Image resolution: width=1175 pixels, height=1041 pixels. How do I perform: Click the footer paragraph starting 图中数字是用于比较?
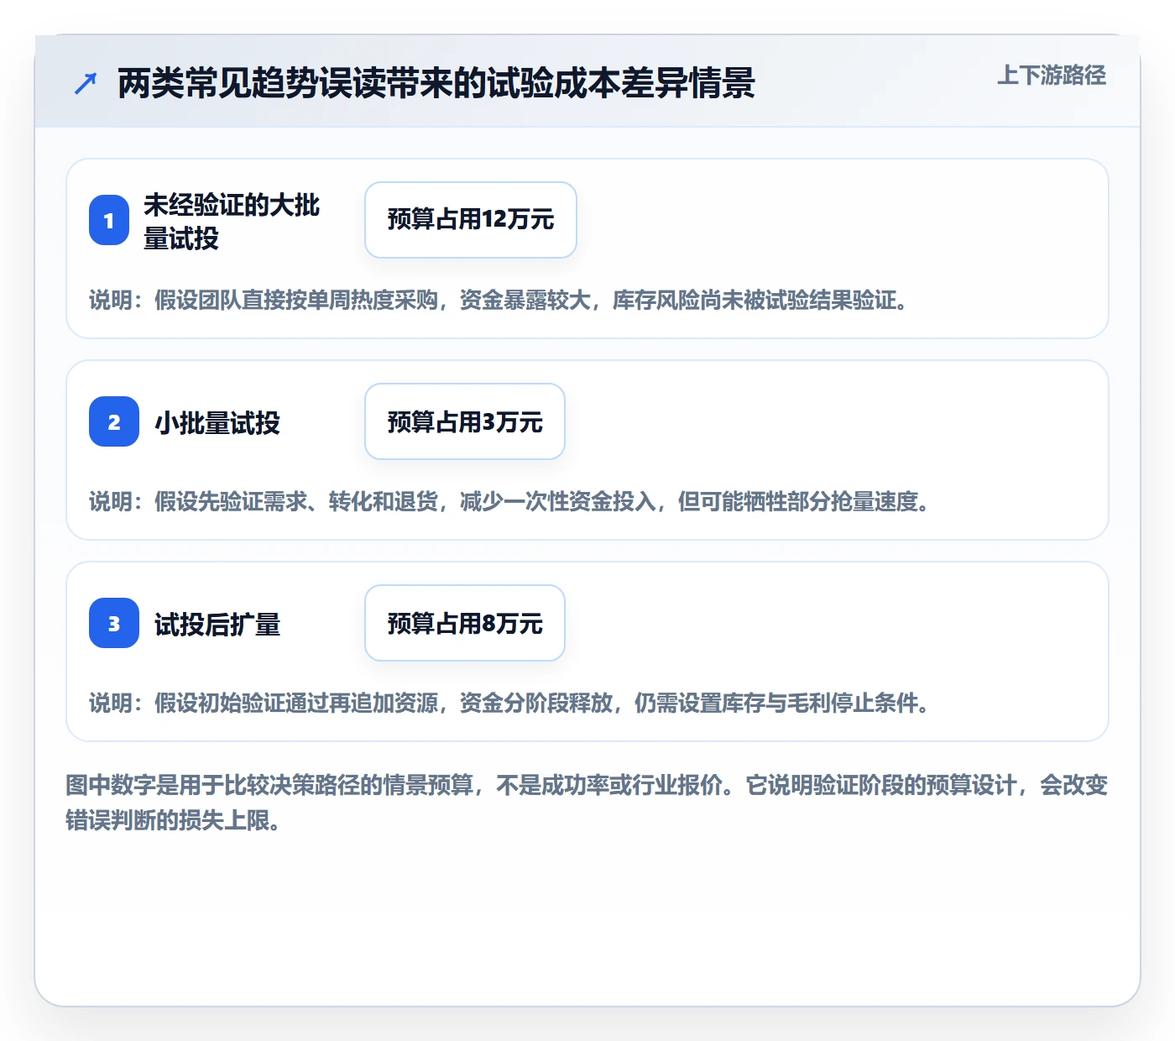pyautogui.click(x=587, y=803)
